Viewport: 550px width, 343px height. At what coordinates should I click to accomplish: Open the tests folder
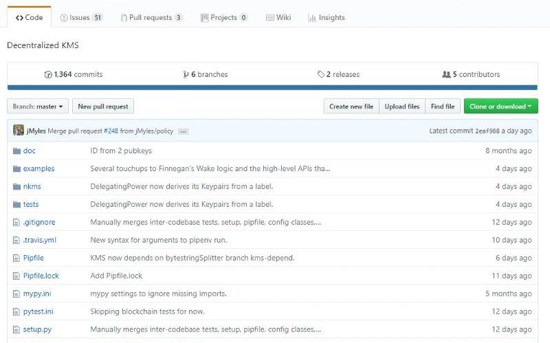[31, 204]
